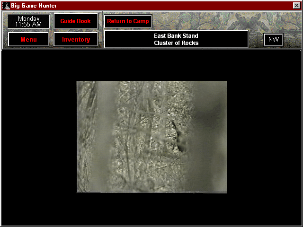Click the black area left of the scene
The height and width of the screenshot is (227, 303).
[38, 137]
